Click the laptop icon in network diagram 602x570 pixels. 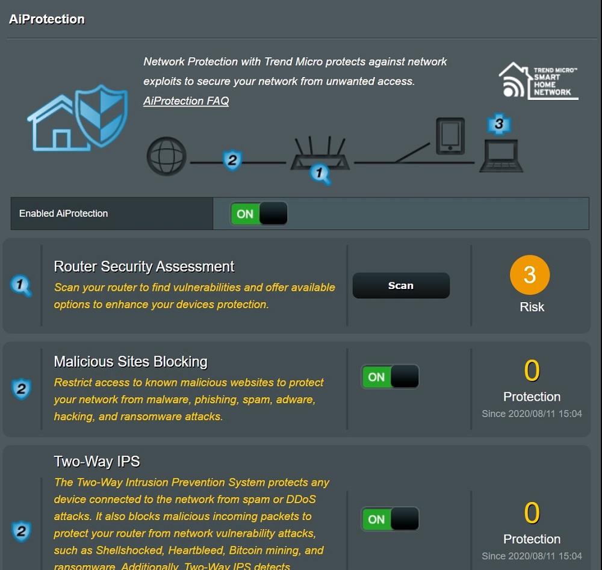501,156
